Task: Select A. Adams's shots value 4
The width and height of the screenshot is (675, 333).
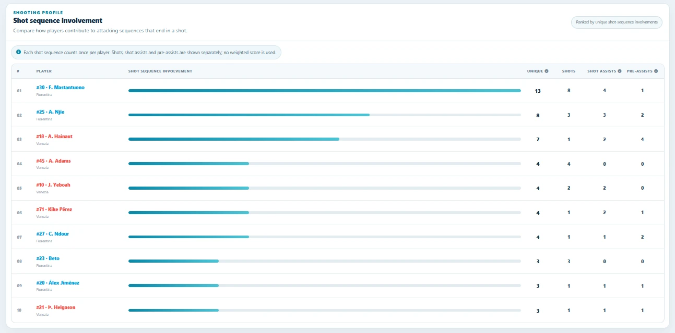Action: [569, 164]
